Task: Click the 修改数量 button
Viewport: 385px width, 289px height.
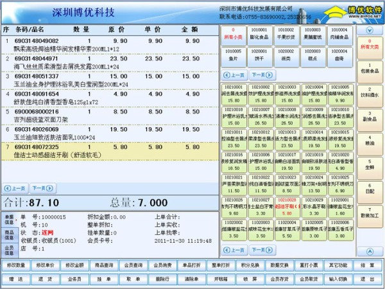Action: pyautogui.click(x=16, y=266)
